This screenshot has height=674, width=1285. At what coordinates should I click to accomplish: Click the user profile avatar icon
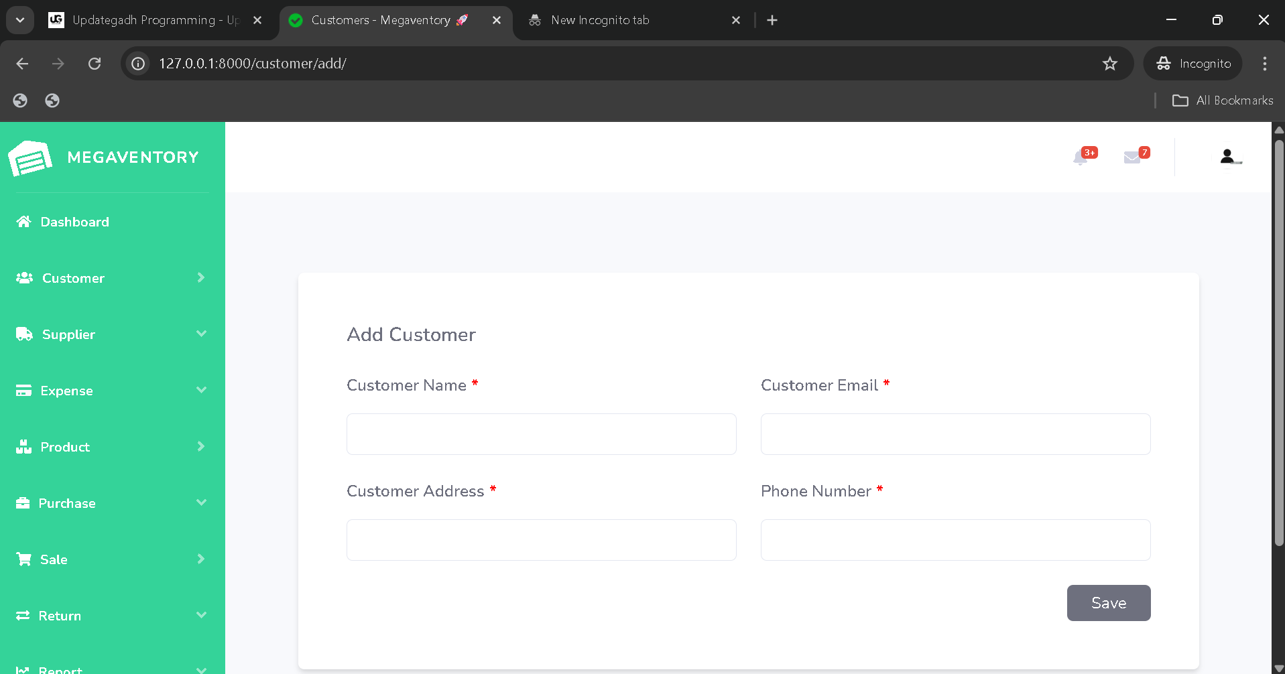1227,157
